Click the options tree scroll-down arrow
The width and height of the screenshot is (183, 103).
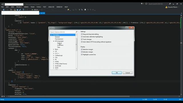pos(76,69)
